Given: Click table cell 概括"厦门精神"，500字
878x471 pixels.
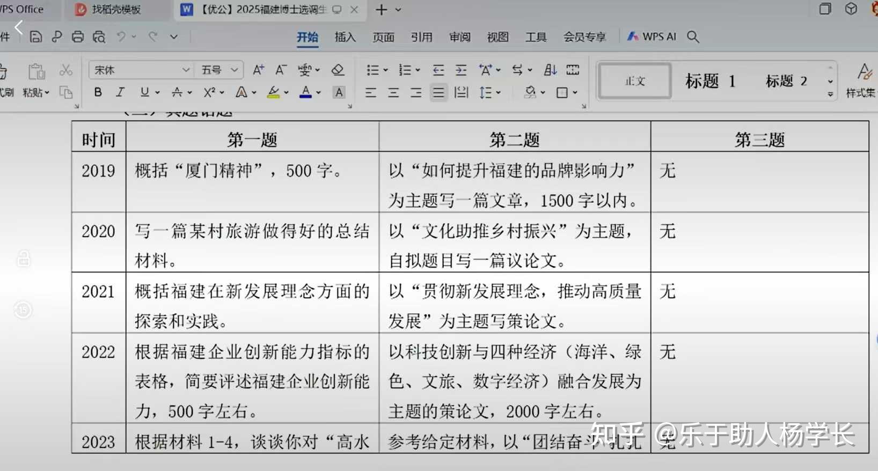Looking at the screenshot, I should (252, 182).
